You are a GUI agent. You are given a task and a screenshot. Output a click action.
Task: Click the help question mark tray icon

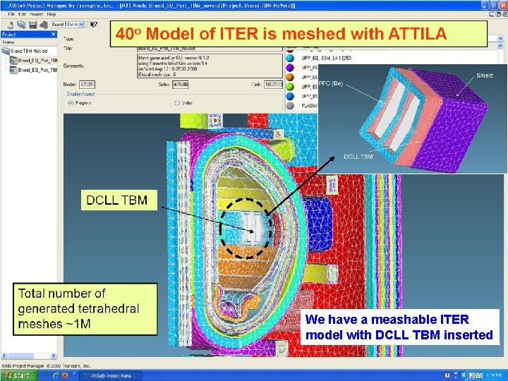(447, 375)
